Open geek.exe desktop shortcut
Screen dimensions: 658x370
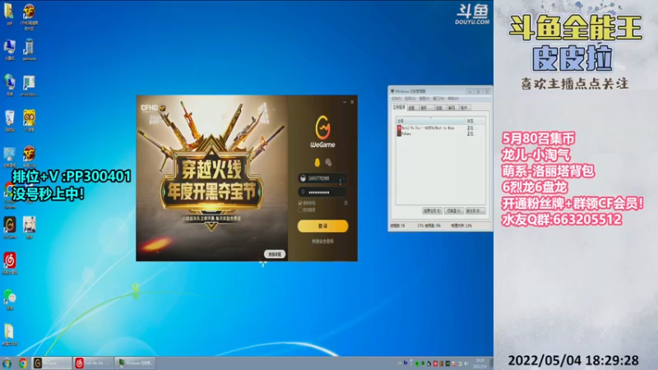[29, 50]
